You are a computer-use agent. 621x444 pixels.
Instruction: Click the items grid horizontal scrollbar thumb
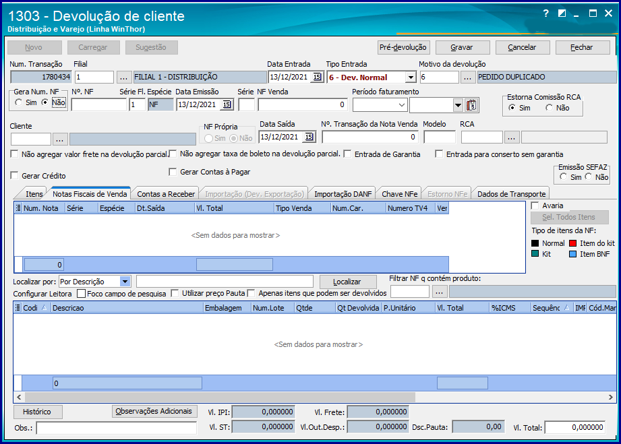point(220,397)
